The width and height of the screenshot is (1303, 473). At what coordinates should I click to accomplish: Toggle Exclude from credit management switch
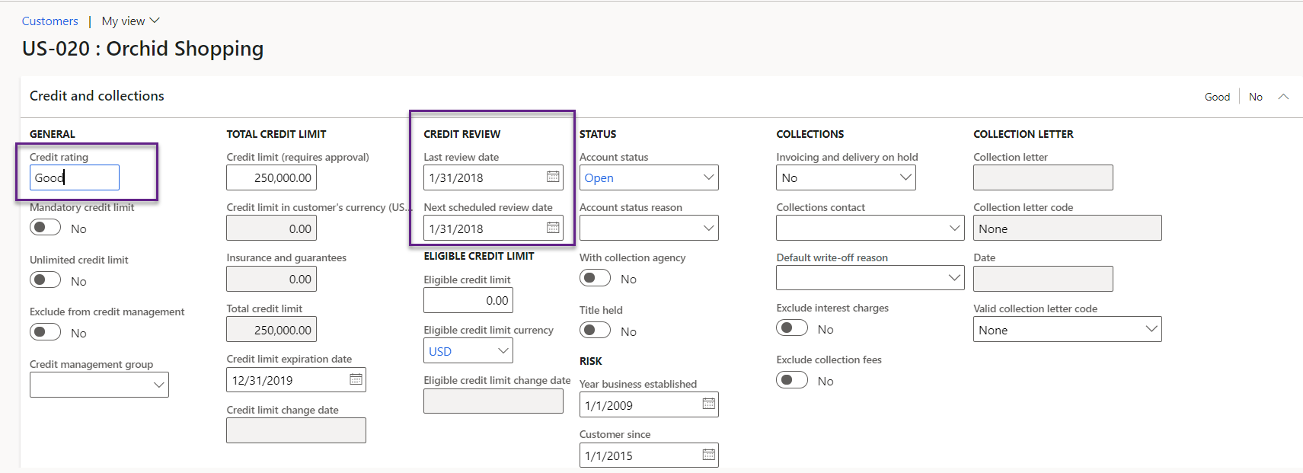coord(46,332)
